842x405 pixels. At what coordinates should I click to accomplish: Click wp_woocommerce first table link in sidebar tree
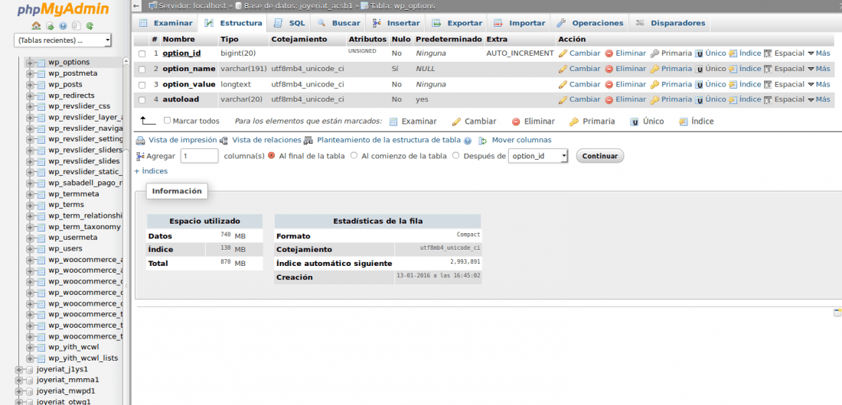pyautogui.click(x=86, y=260)
